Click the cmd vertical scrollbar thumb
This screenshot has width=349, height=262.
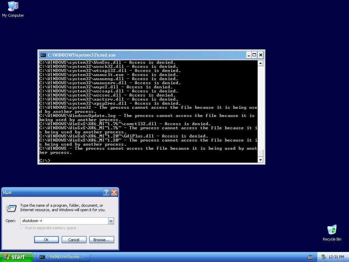point(260,153)
